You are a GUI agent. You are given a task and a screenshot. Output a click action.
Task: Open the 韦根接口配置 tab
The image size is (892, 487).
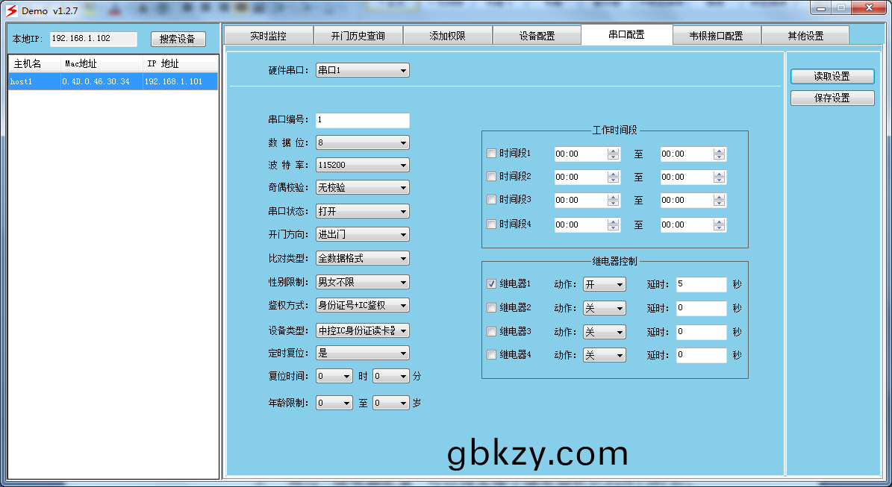coord(716,36)
